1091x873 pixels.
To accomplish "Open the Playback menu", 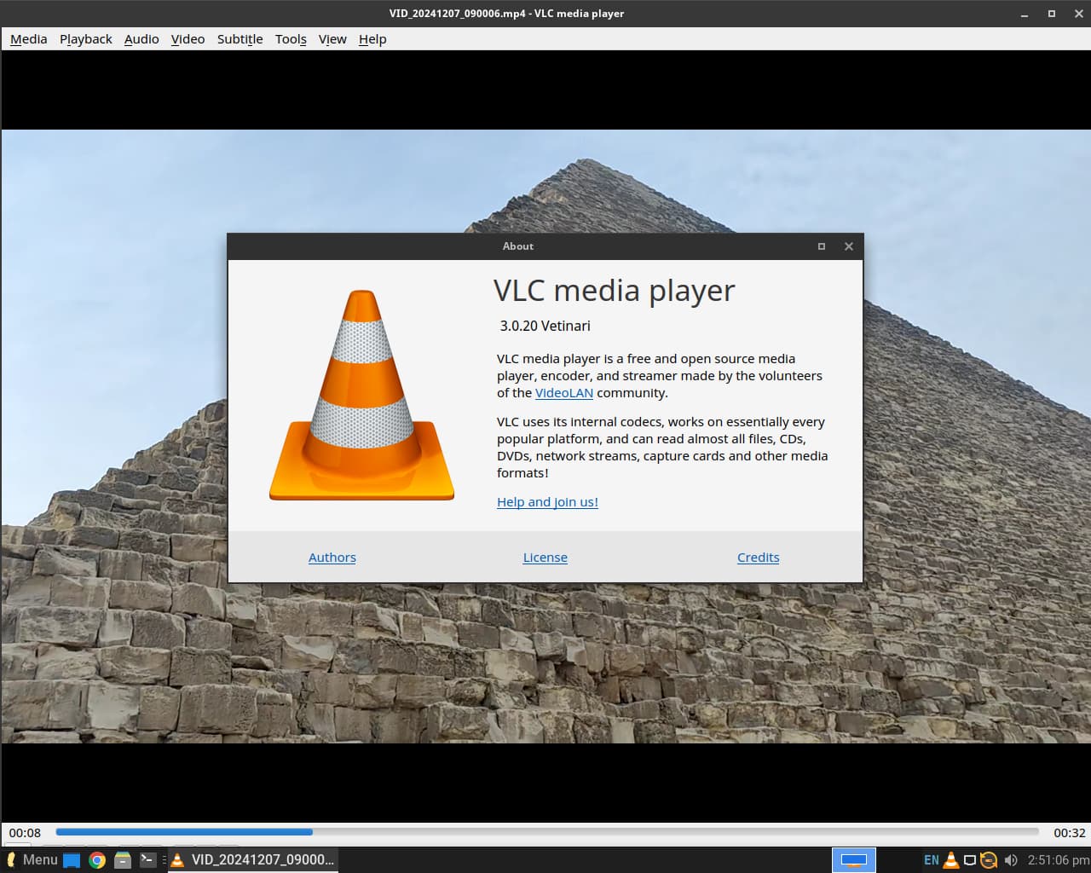I will click(85, 39).
